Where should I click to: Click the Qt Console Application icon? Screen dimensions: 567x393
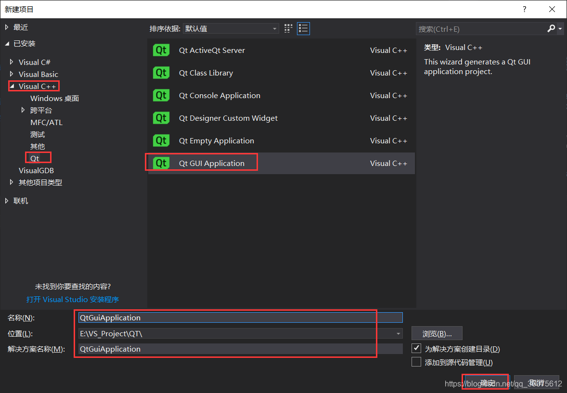pyautogui.click(x=161, y=95)
